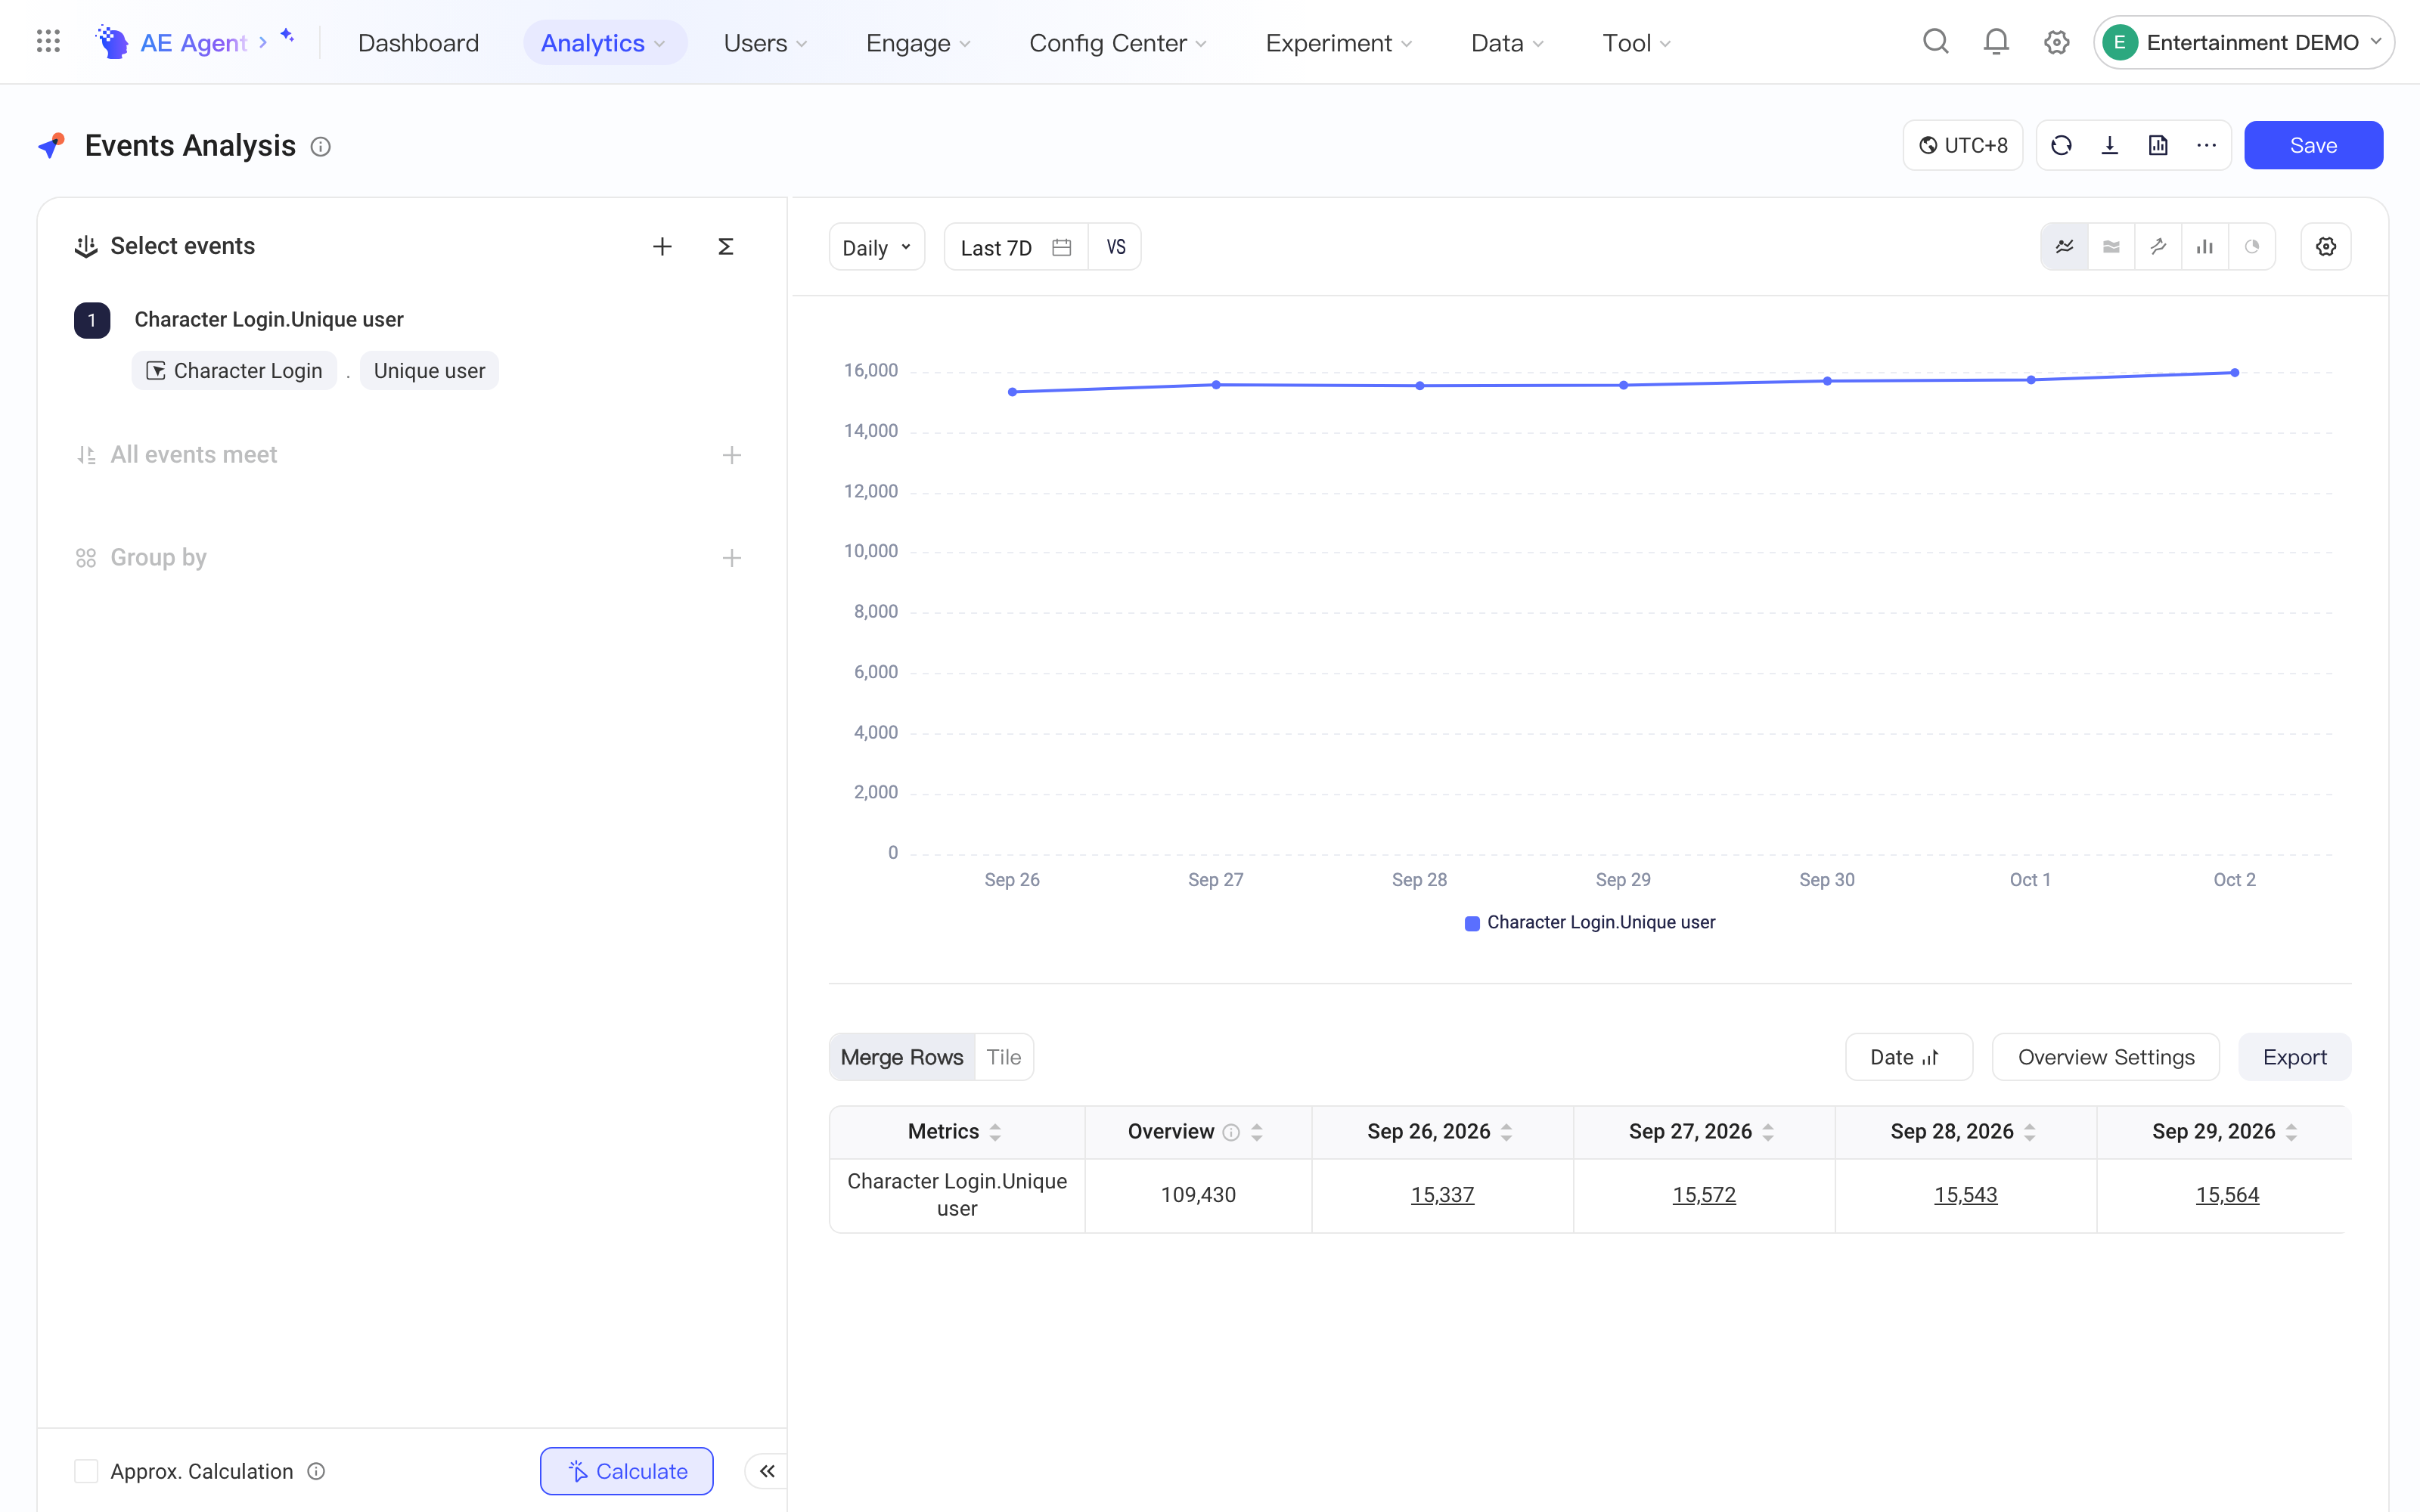
Task: Select the pie chart view icon
Action: pos(2252,247)
